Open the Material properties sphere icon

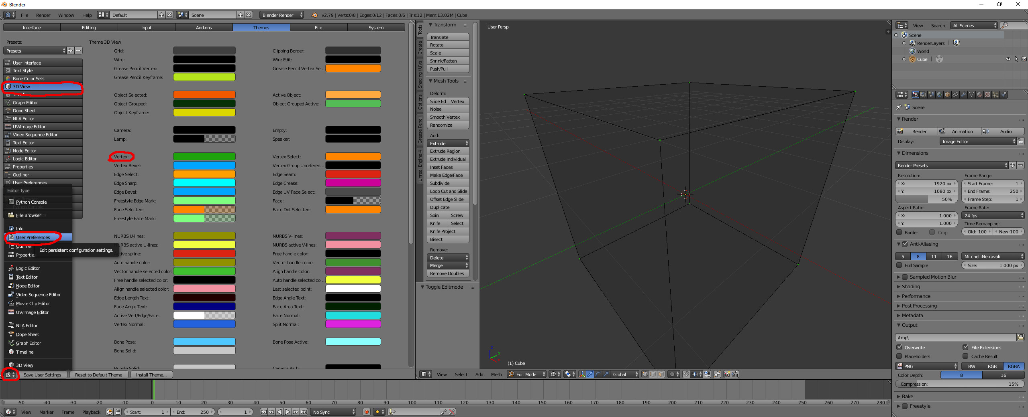click(979, 95)
